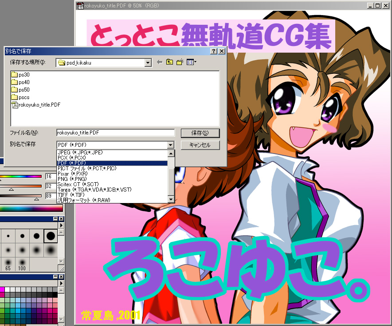
Task: Click the swatches palette scroll up arrow
Action: (61, 290)
